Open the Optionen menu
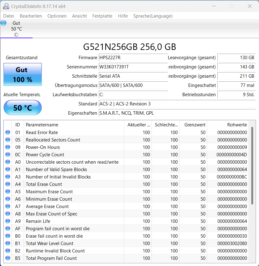 click(57, 16)
